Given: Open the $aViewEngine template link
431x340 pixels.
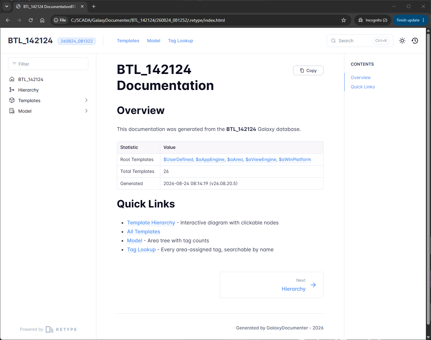Looking at the screenshot, I should pyautogui.click(x=261, y=159).
